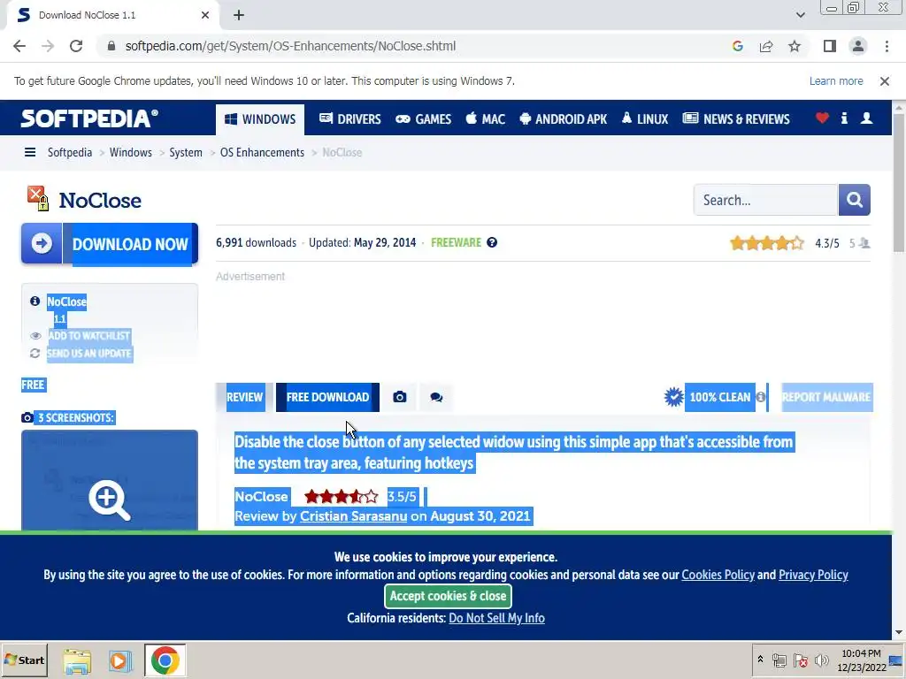Click the taskbar clock 10:04 PM
Screen dimensions: 906x679
point(861,660)
